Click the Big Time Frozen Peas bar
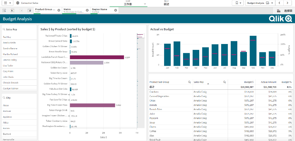 [92, 105]
